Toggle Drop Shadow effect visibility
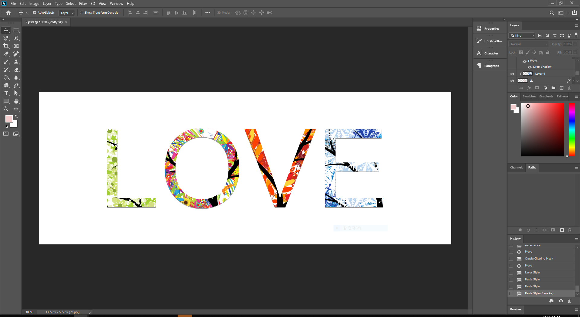The image size is (580, 317). point(530,67)
